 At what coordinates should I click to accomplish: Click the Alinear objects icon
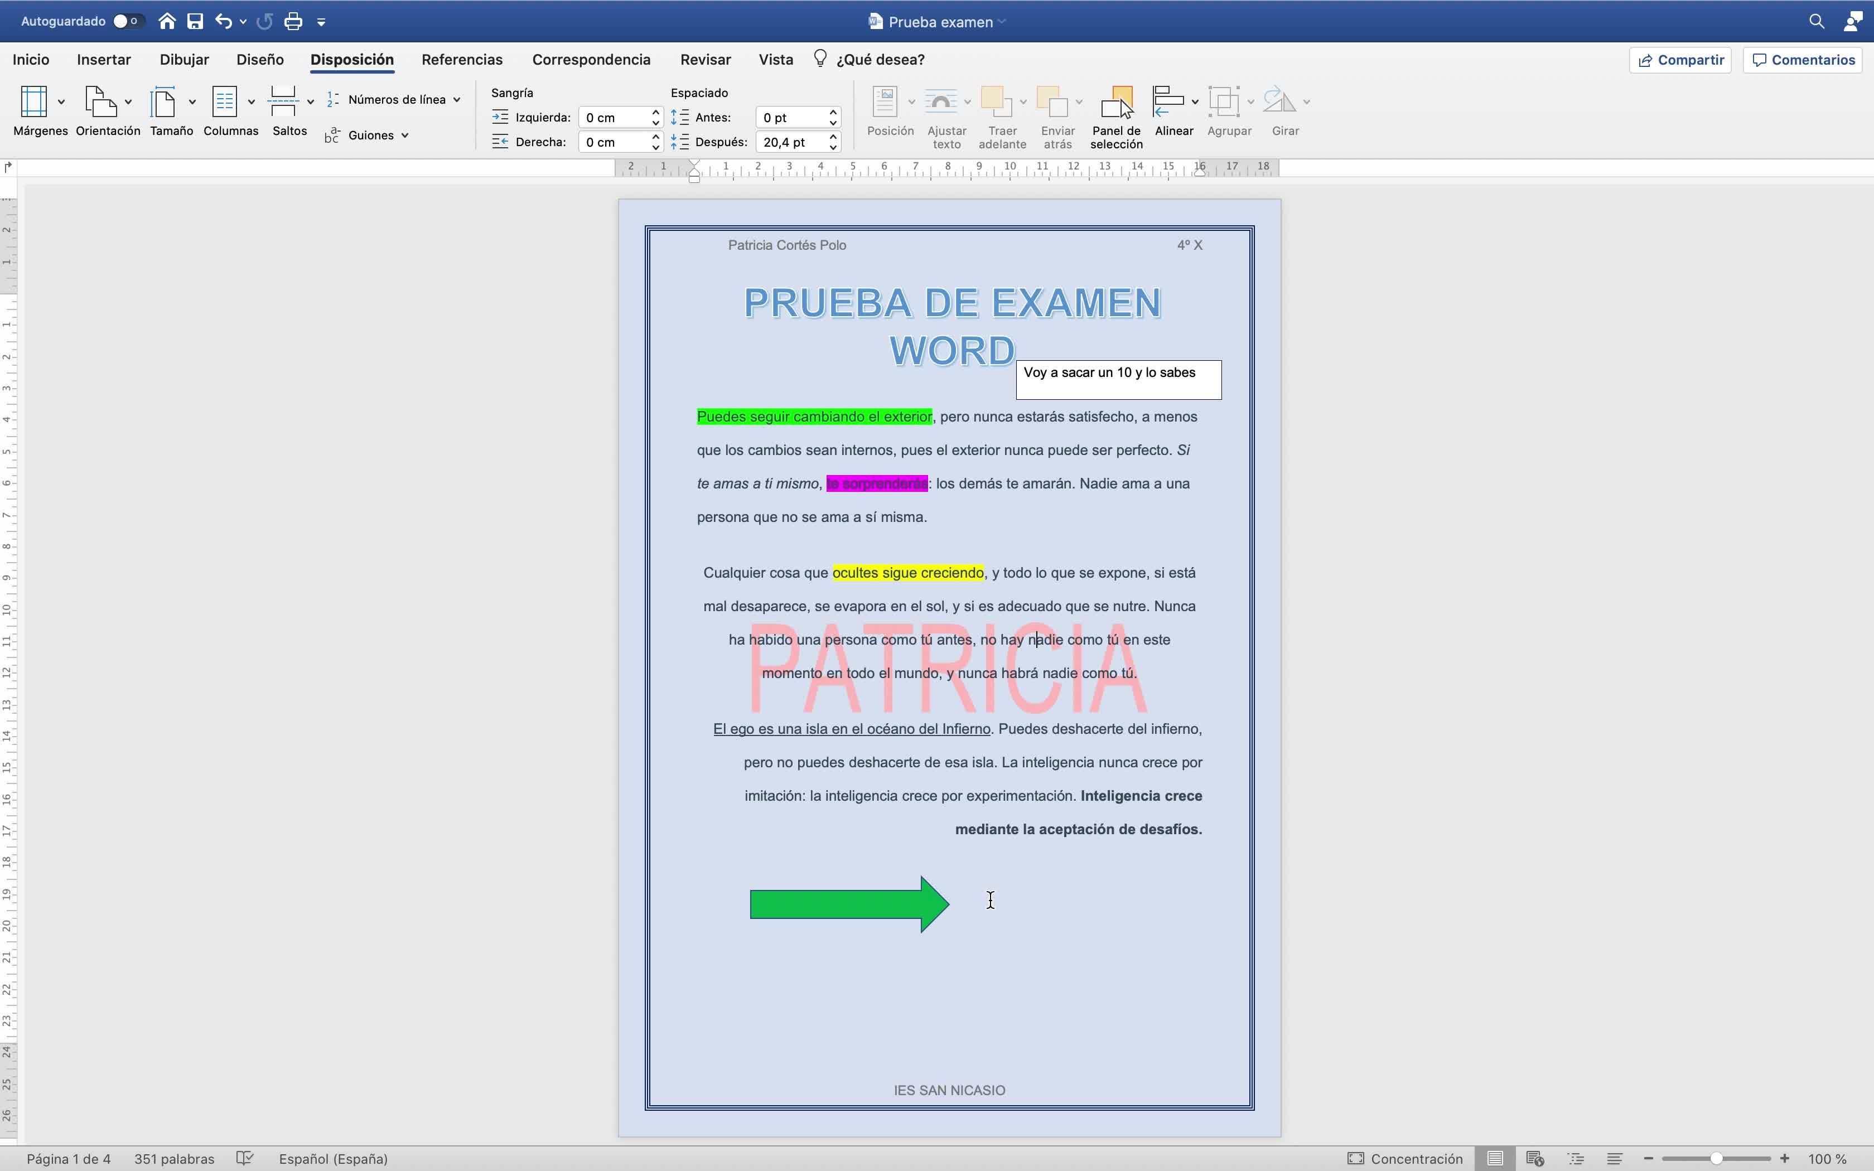coord(1168,102)
